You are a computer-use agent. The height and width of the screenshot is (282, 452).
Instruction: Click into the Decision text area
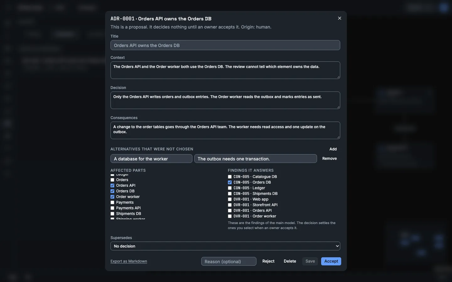225,100
